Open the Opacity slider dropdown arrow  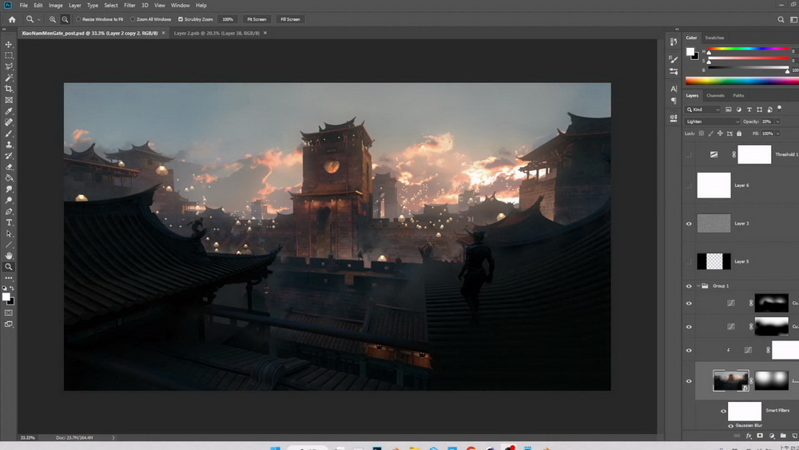click(x=777, y=121)
